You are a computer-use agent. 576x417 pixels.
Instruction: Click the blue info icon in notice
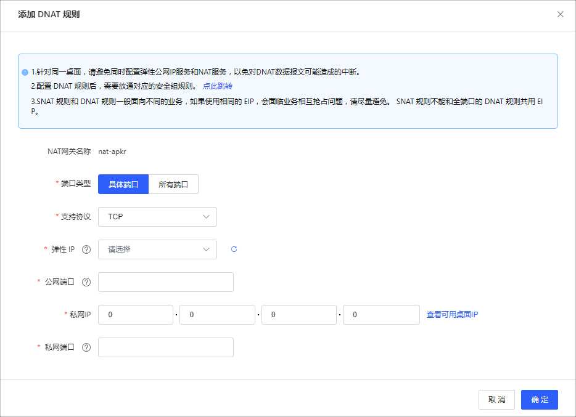tap(25, 72)
